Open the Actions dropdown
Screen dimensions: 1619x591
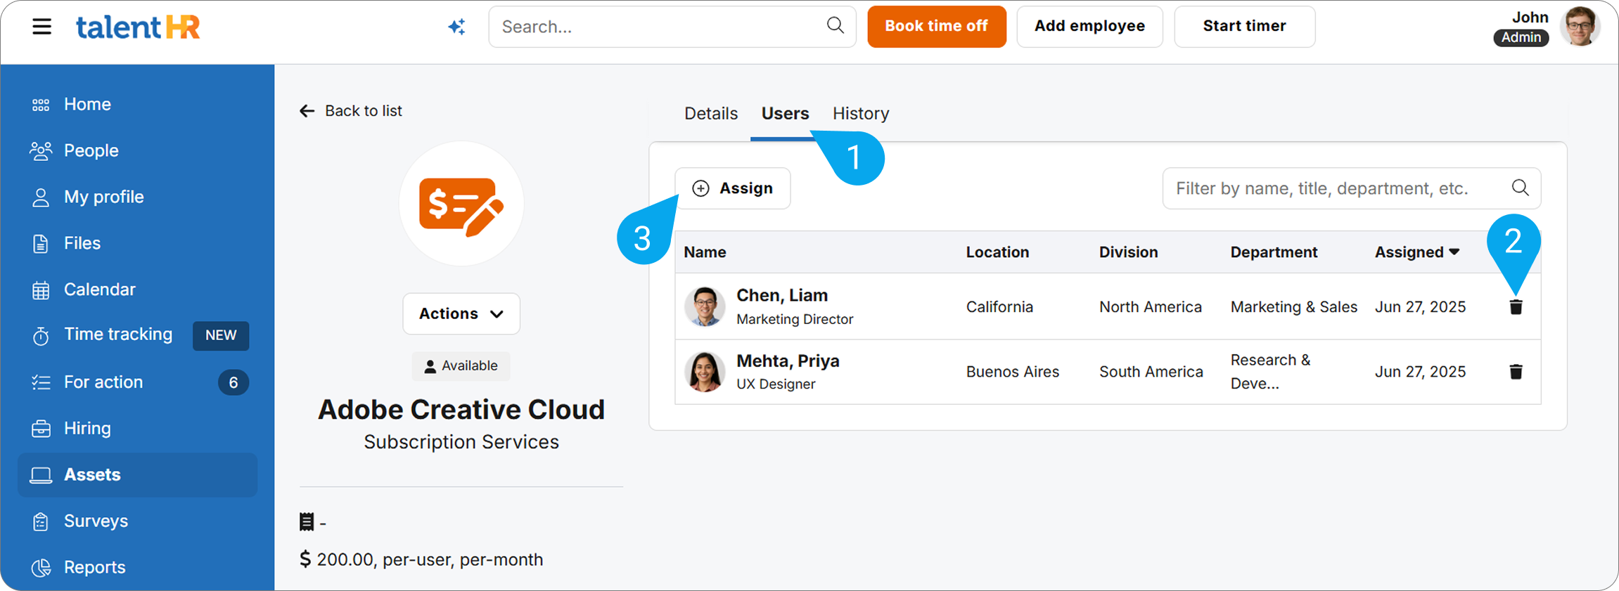coord(461,313)
